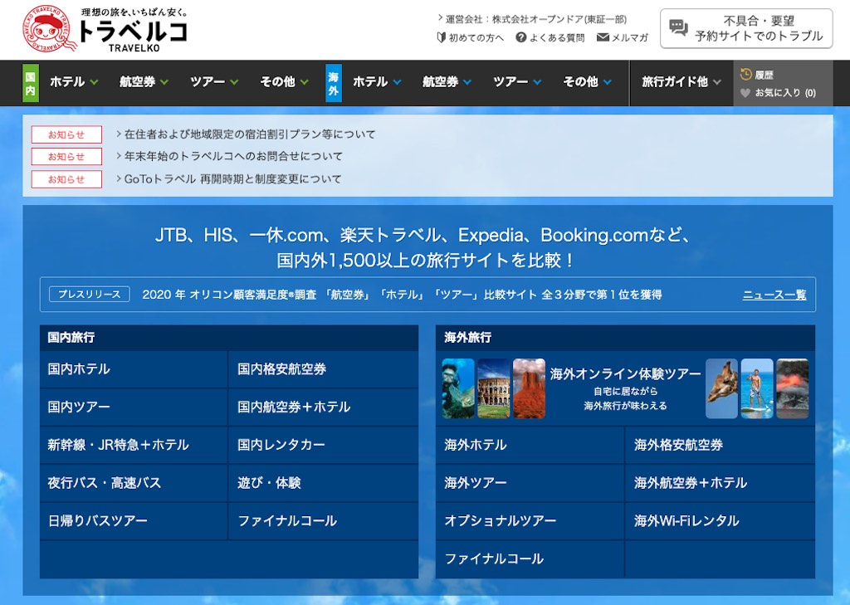Open 国内ツアー in domestic travel panel

(134, 407)
